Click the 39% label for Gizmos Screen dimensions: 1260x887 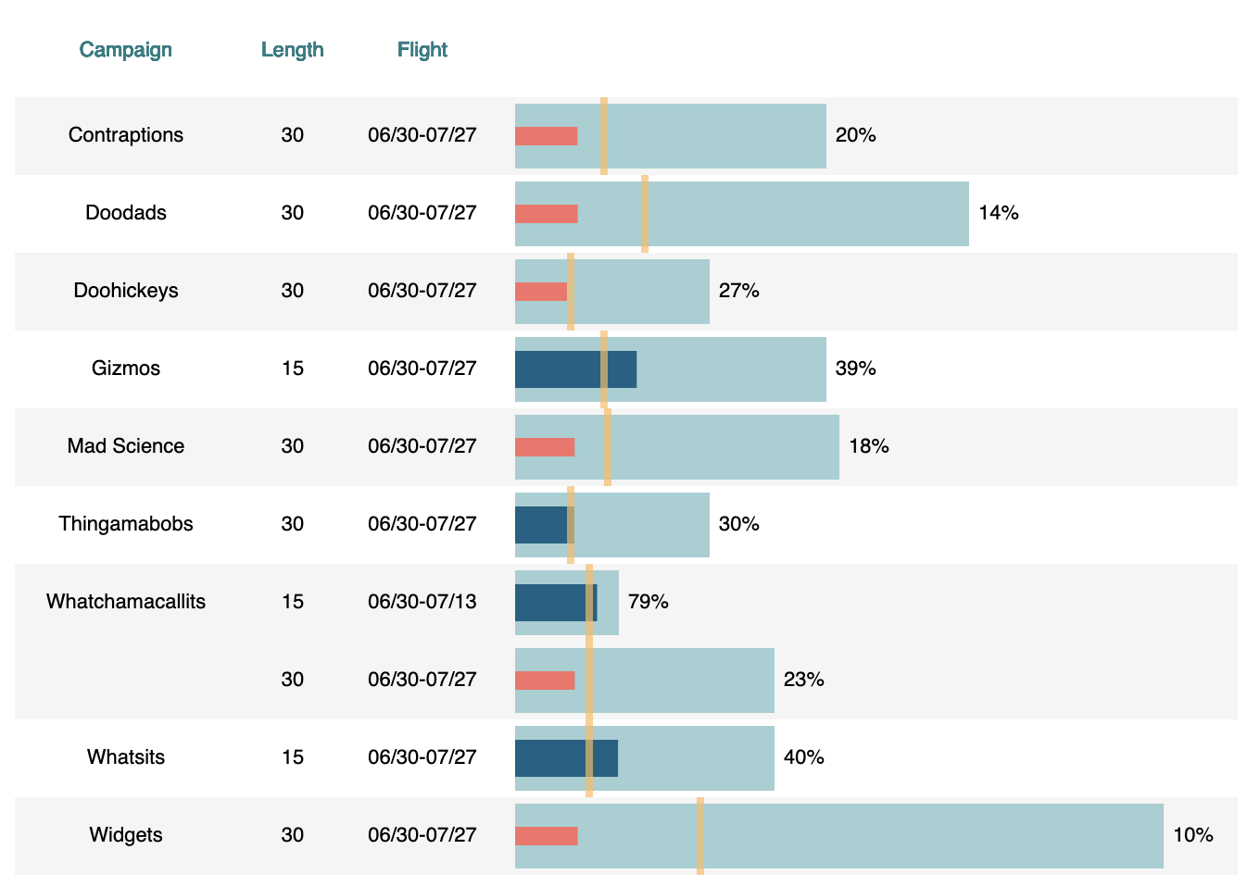click(855, 369)
